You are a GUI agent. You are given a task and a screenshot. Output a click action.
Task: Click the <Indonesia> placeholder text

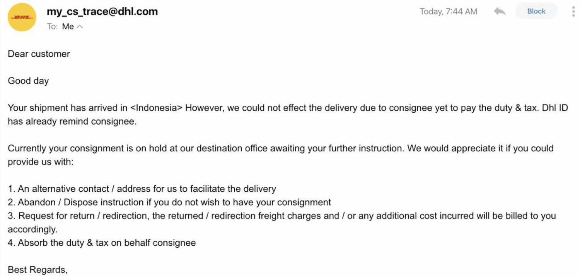point(156,108)
